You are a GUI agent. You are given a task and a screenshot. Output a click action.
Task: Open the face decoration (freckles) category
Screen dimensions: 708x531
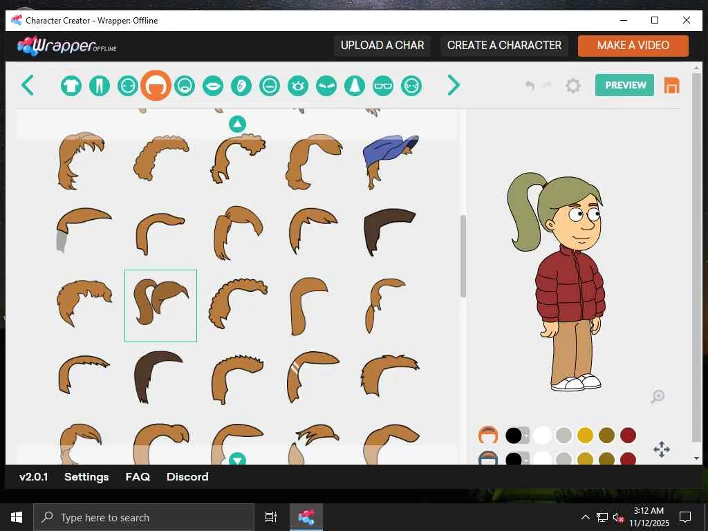[411, 85]
